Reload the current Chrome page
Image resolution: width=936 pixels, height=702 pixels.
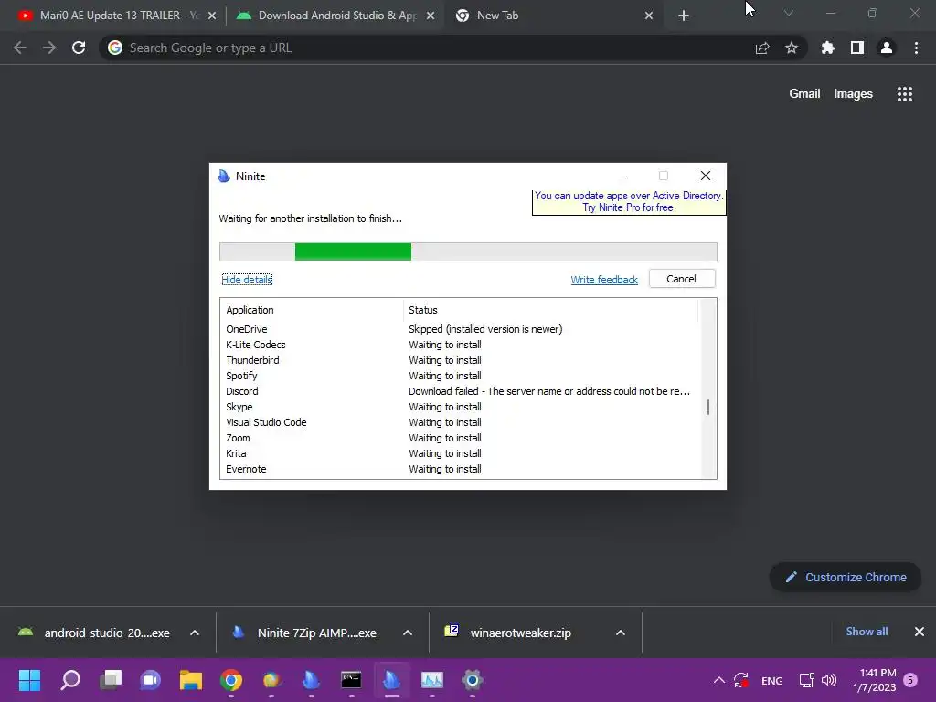(x=79, y=48)
